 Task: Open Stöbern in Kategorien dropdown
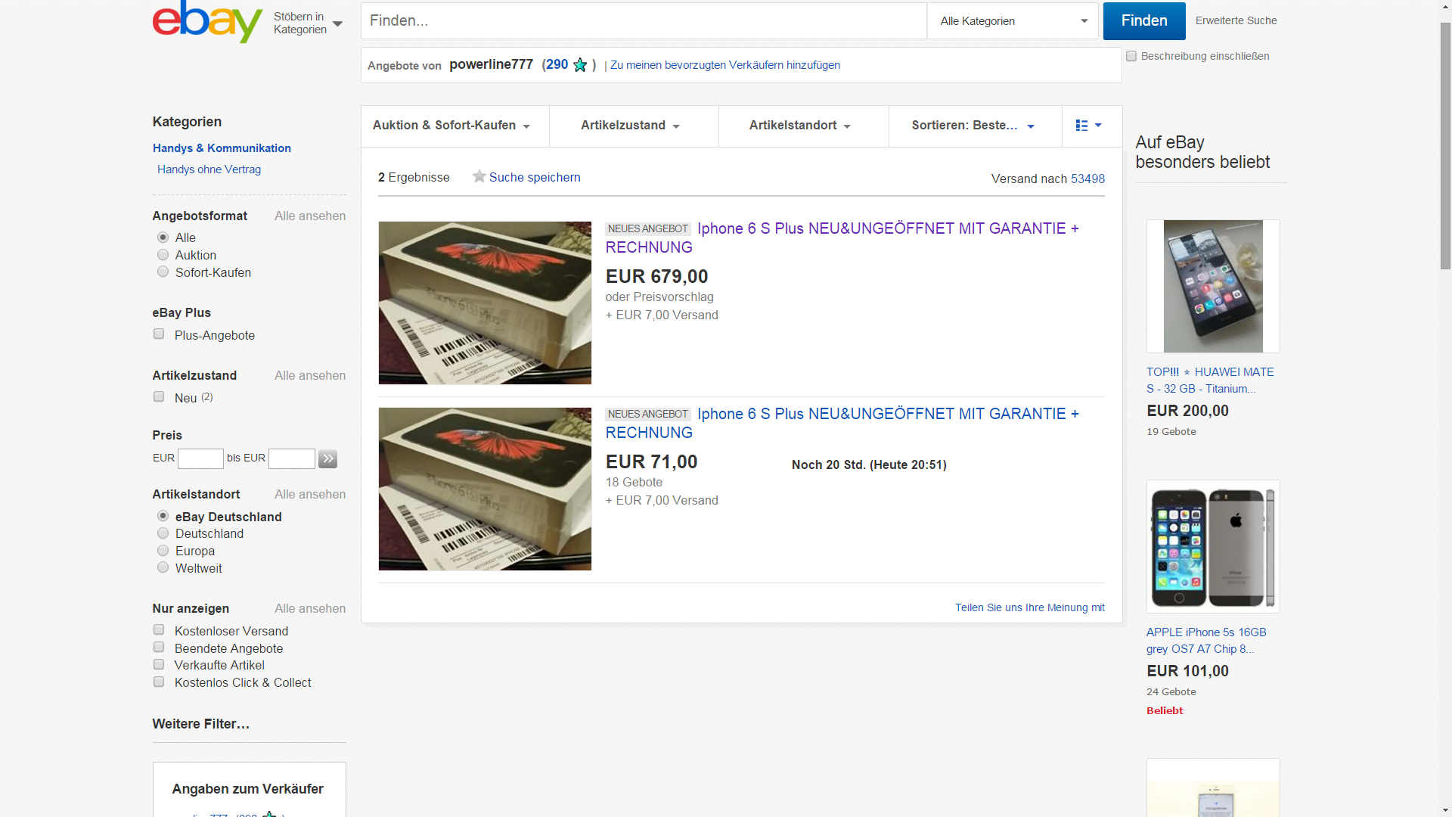click(x=308, y=23)
